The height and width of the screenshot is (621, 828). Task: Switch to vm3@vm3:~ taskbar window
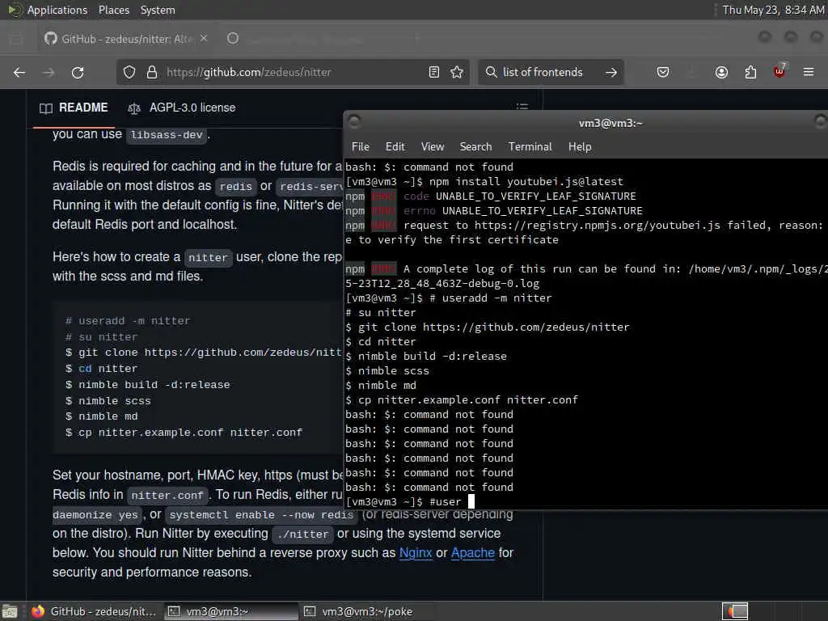pos(231,611)
